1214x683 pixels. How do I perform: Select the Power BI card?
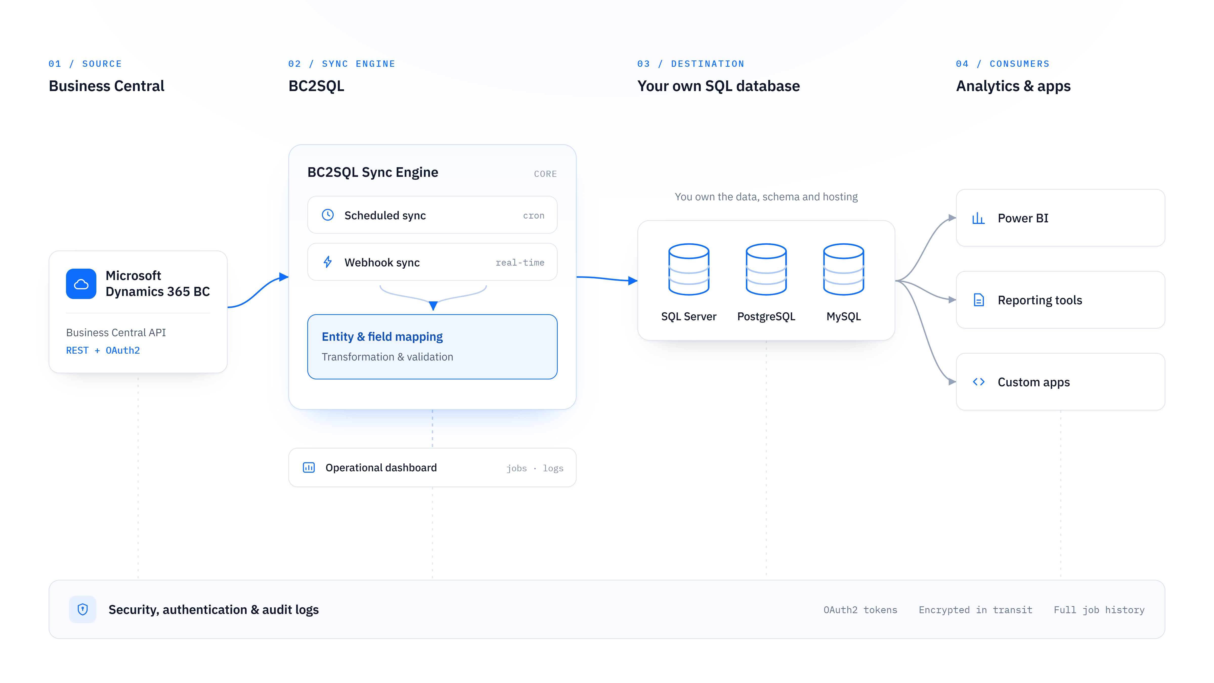click(1060, 218)
